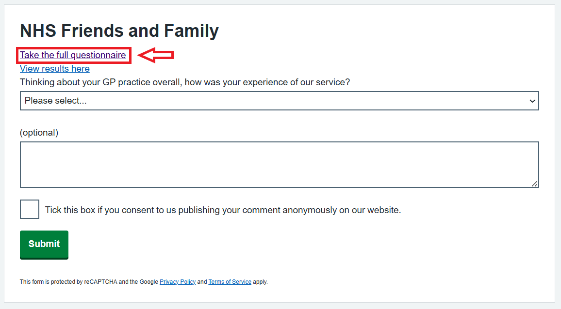Open the Google Privacy Policy link
This screenshot has width=561, height=309.
pyautogui.click(x=178, y=282)
